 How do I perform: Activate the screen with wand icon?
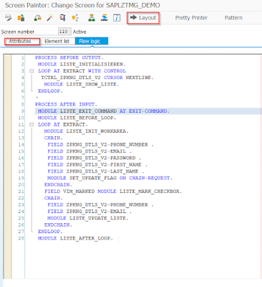coord(50,18)
